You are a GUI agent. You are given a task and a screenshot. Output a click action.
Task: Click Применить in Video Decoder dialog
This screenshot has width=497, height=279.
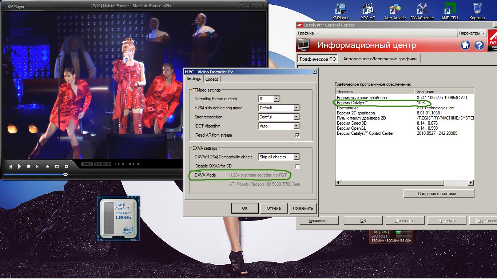(303, 208)
